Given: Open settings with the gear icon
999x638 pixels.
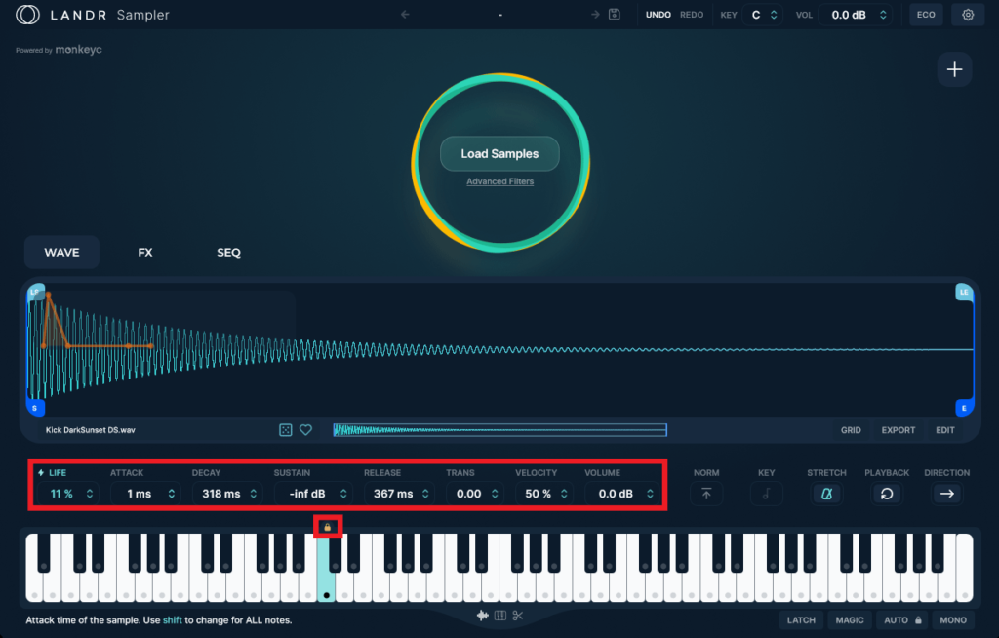Looking at the screenshot, I should pyautogui.click(x=968, y=15).
